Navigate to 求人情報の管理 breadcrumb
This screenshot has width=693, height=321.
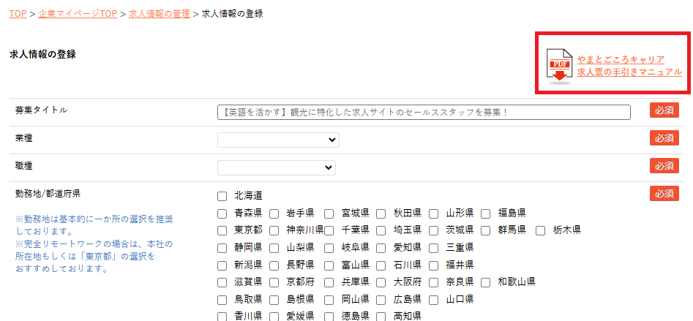[159, 14]
